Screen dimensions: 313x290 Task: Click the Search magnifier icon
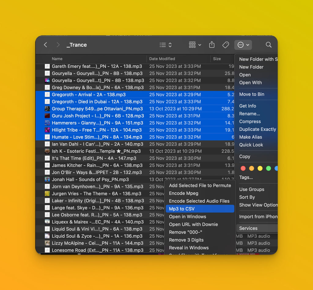pyautogui.click(x=268, y=45)
